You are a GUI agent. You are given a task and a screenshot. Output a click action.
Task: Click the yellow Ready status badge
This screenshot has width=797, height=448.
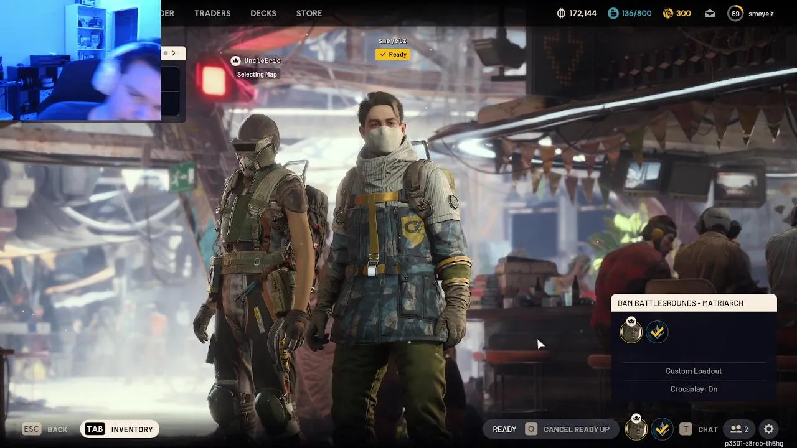(393, 54)
